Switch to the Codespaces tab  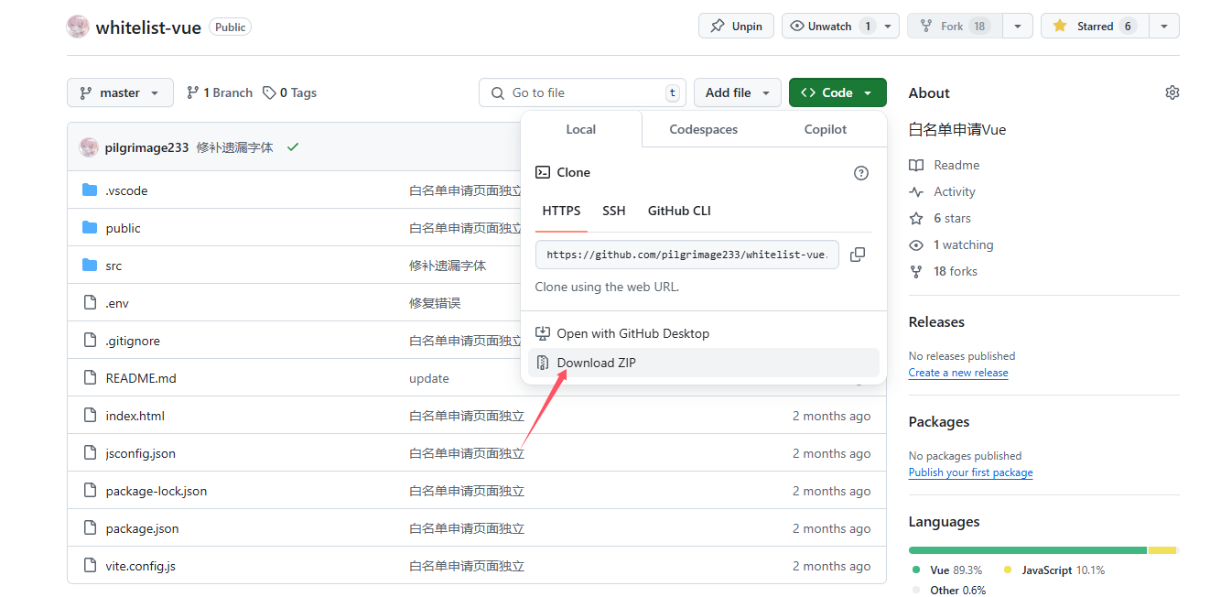(704, 129)
